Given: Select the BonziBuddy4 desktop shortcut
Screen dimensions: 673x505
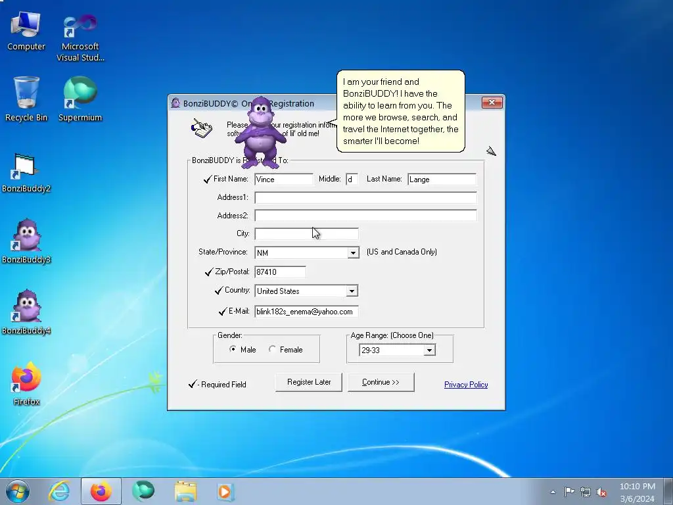Looking at the screenshot, I should pyautogui.click(x=26, y=312).
